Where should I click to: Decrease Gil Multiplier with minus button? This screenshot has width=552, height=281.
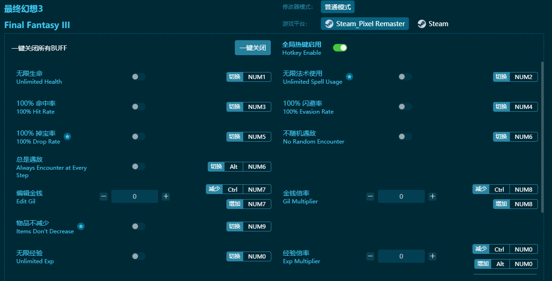370,196
